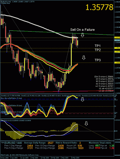Click the yellow 1.34062 price tag

tap(117, 48)
